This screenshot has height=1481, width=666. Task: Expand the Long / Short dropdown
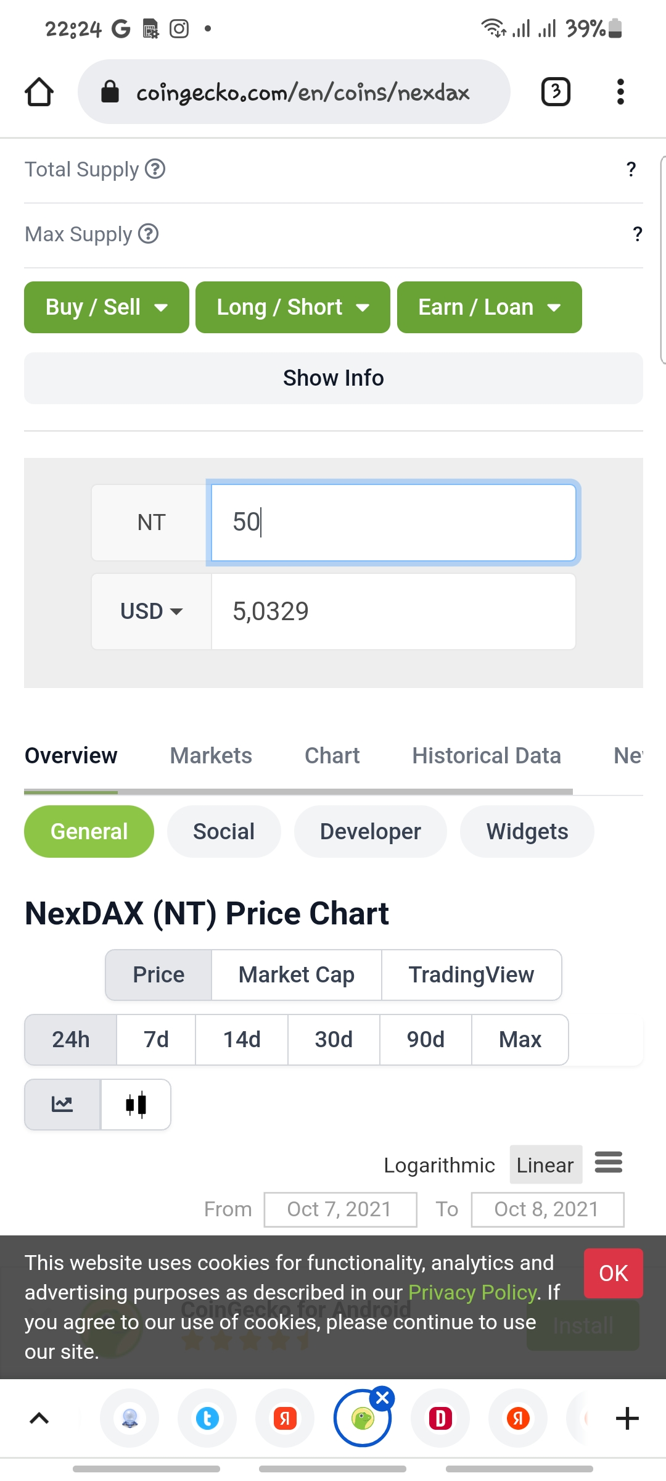point(293,307)
